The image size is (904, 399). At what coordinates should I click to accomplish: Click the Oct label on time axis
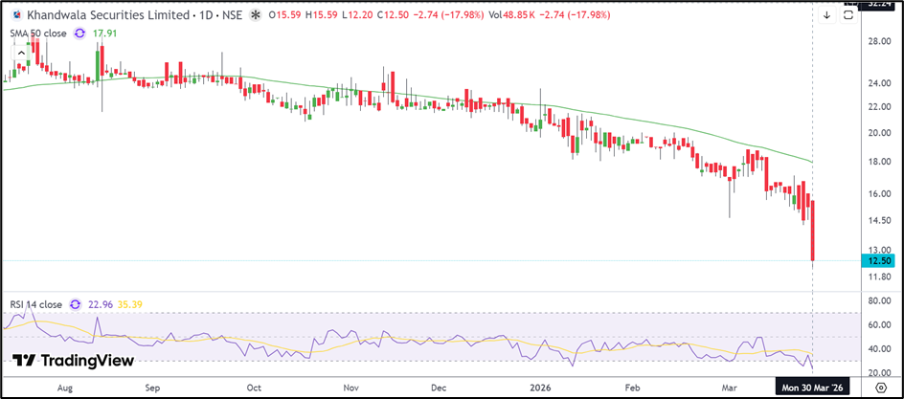pyautogui.click(x=254, y=389)
